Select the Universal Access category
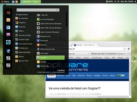 click(24, 44)
